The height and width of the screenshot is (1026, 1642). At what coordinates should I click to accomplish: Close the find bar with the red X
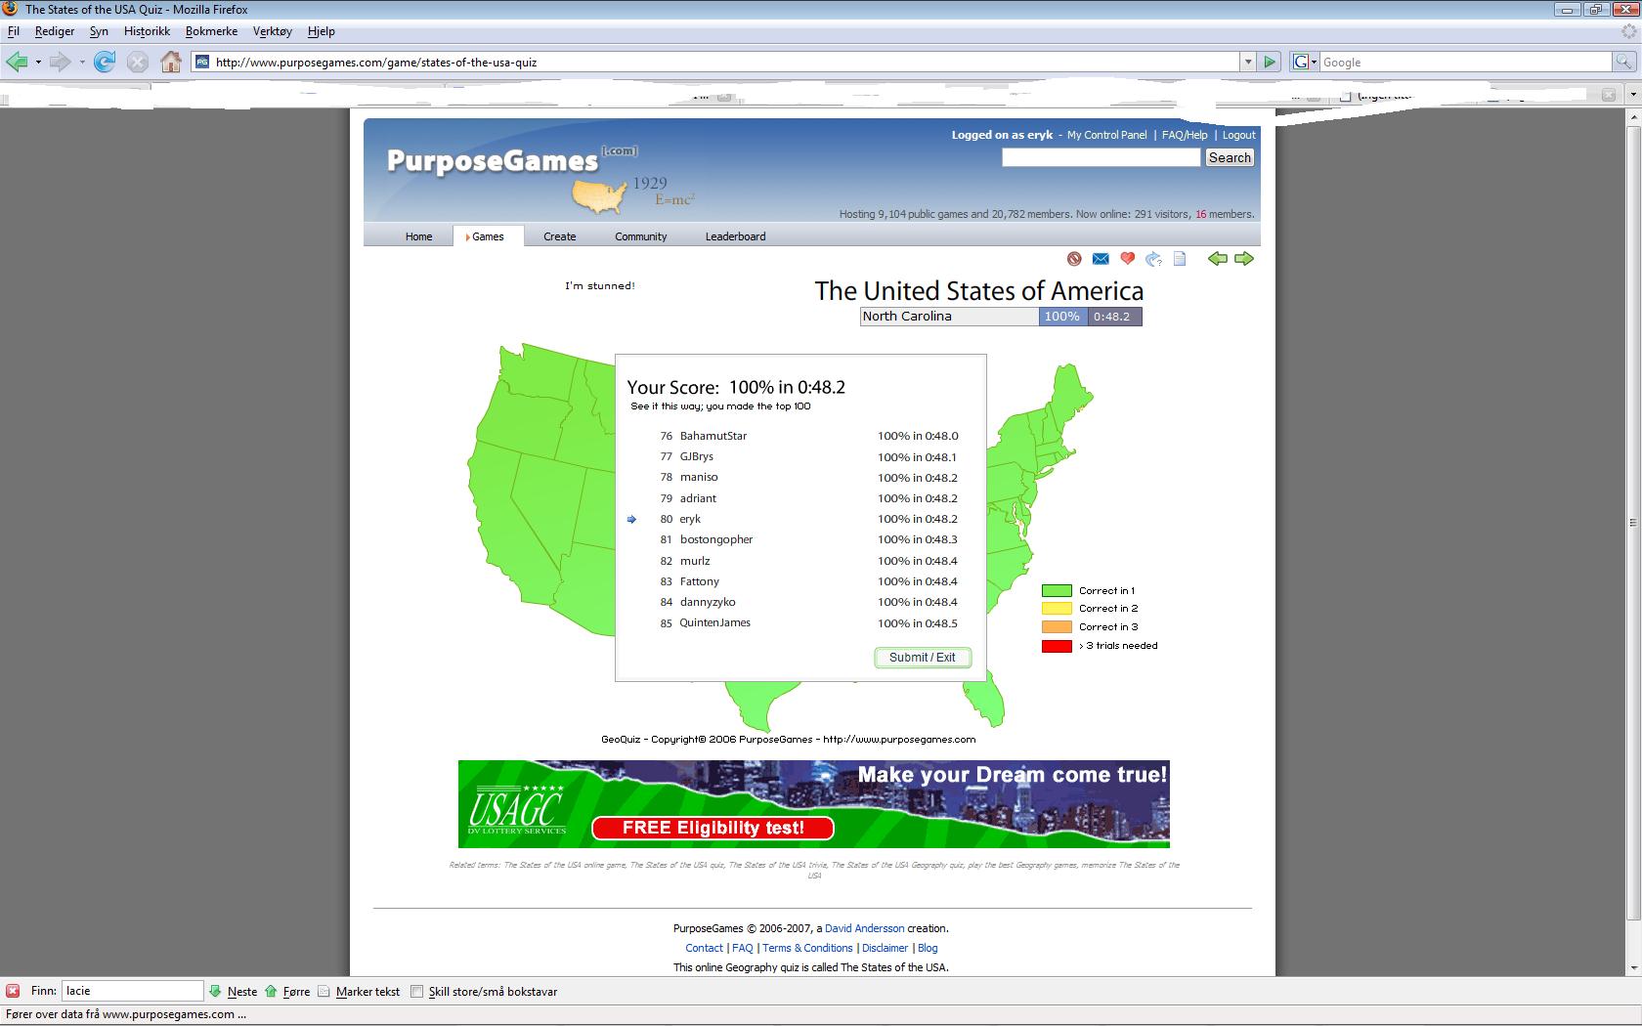(13, 991)
